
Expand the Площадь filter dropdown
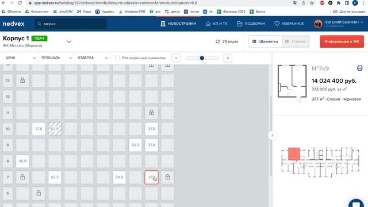tap(56, 57)
